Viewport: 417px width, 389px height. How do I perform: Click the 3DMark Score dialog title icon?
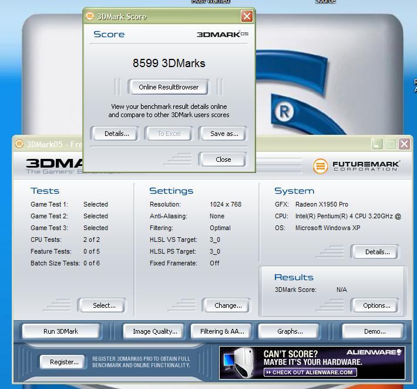coord(90,16)
